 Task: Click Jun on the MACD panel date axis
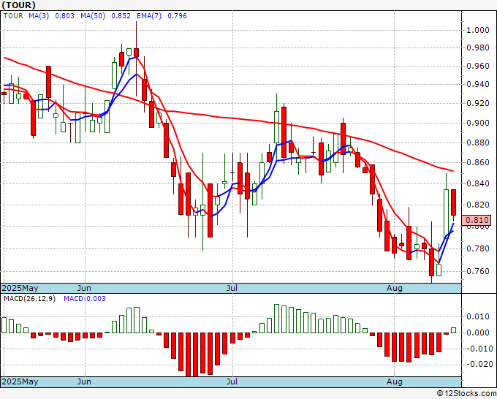84,381
